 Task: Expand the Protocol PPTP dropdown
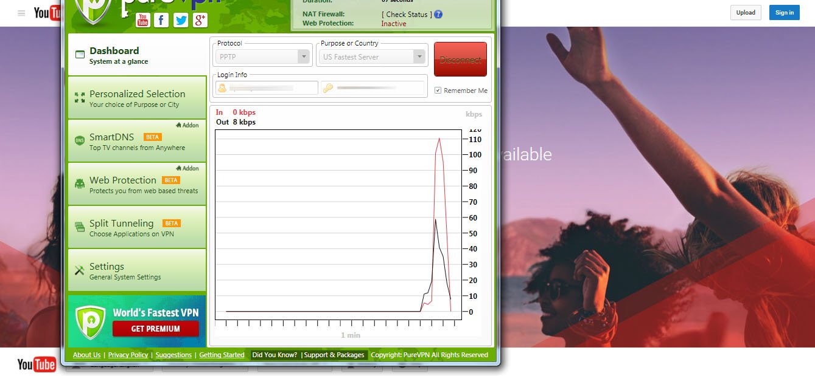click(303, 56)
